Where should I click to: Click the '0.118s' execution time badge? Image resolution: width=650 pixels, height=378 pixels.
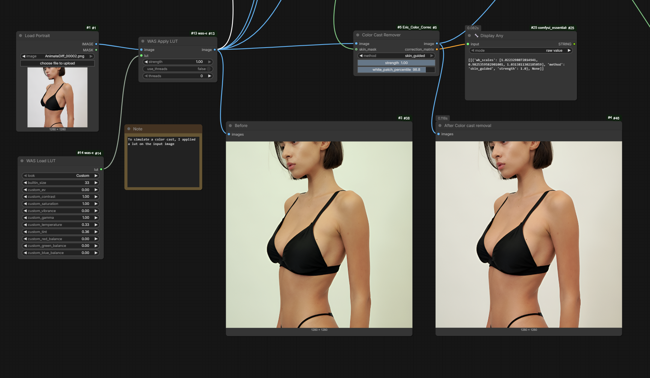pyautogui.click(x=442, y=118)
